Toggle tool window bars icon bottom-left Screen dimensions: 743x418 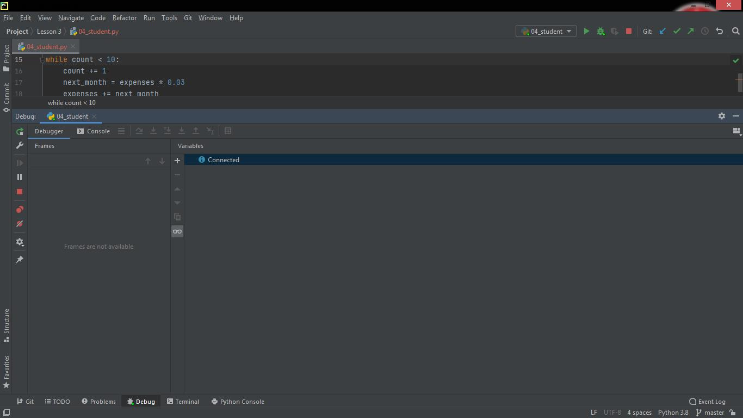[x=7, y=413]
